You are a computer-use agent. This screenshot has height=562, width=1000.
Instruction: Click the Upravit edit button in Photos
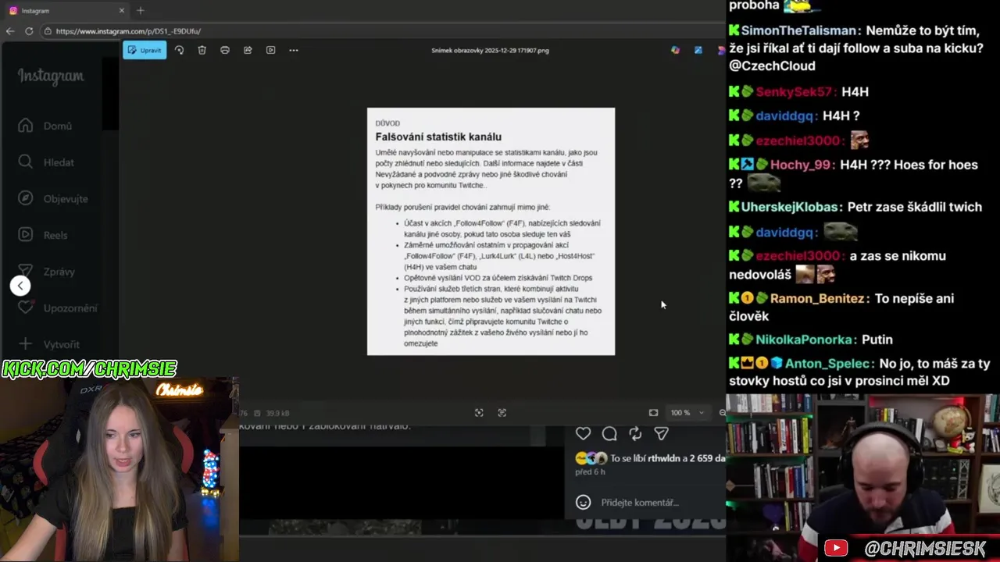coord(145,50)
